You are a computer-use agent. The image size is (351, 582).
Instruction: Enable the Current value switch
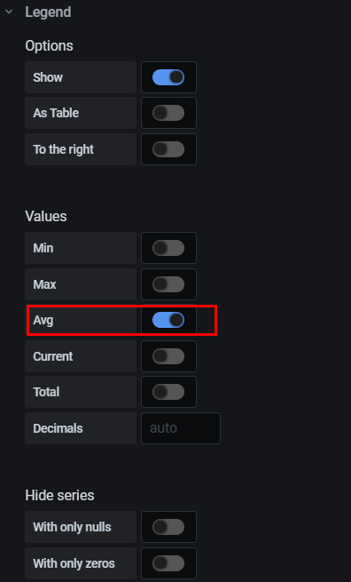click(168, 356)
